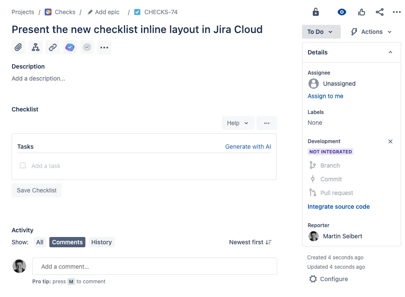This screenshot has width=405, height=297.
Task: Select the Comments activity tab
Action: 67,242
